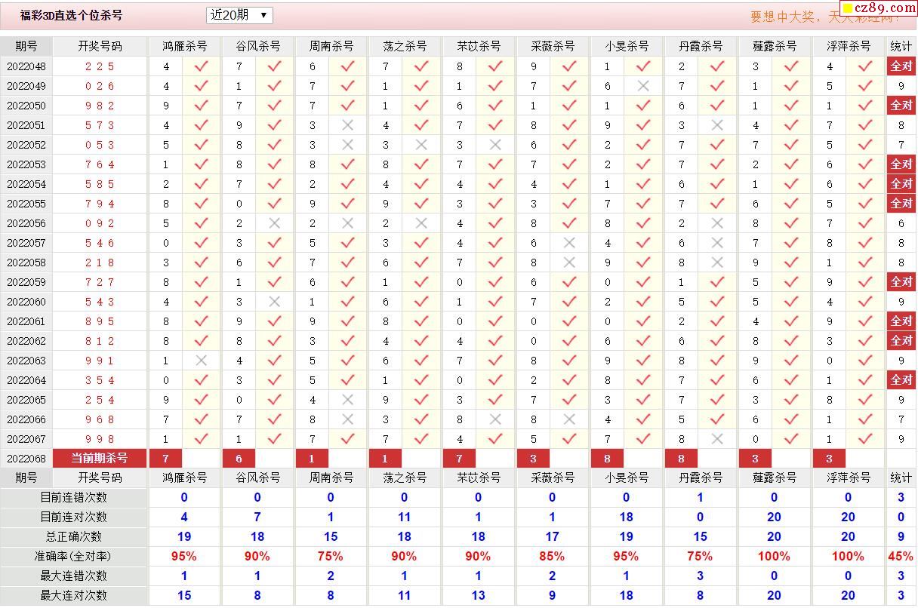Image resolution: width=918 pixels, height=608 pixels.
Task: Click the check mark for 浮萍杀号 in row 2022050
Action: 865,106
